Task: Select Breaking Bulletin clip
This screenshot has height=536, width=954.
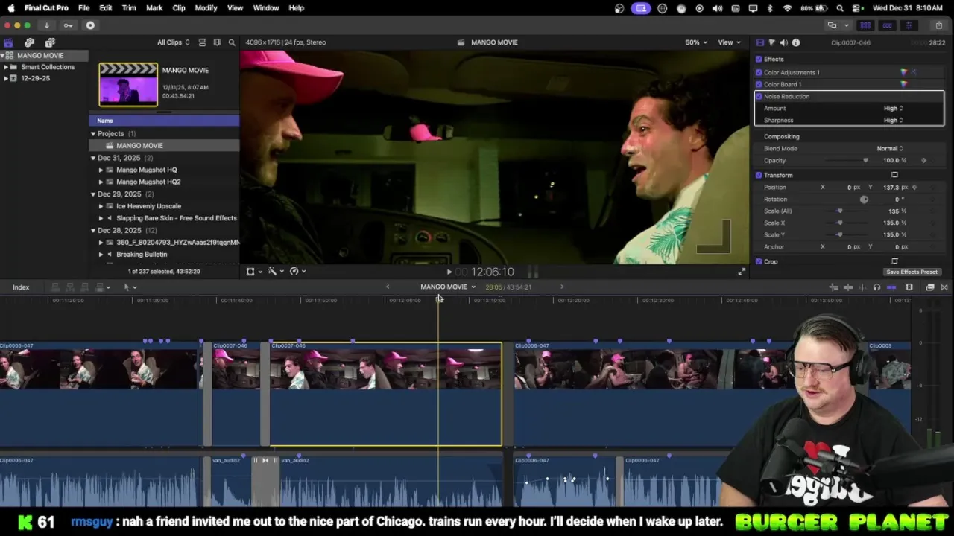Action: pos(142,255)
